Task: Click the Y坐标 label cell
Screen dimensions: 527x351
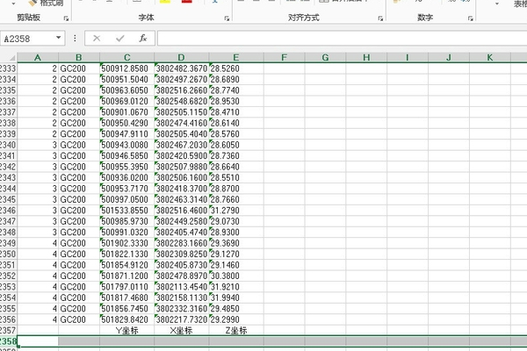Action: [127, 331]
